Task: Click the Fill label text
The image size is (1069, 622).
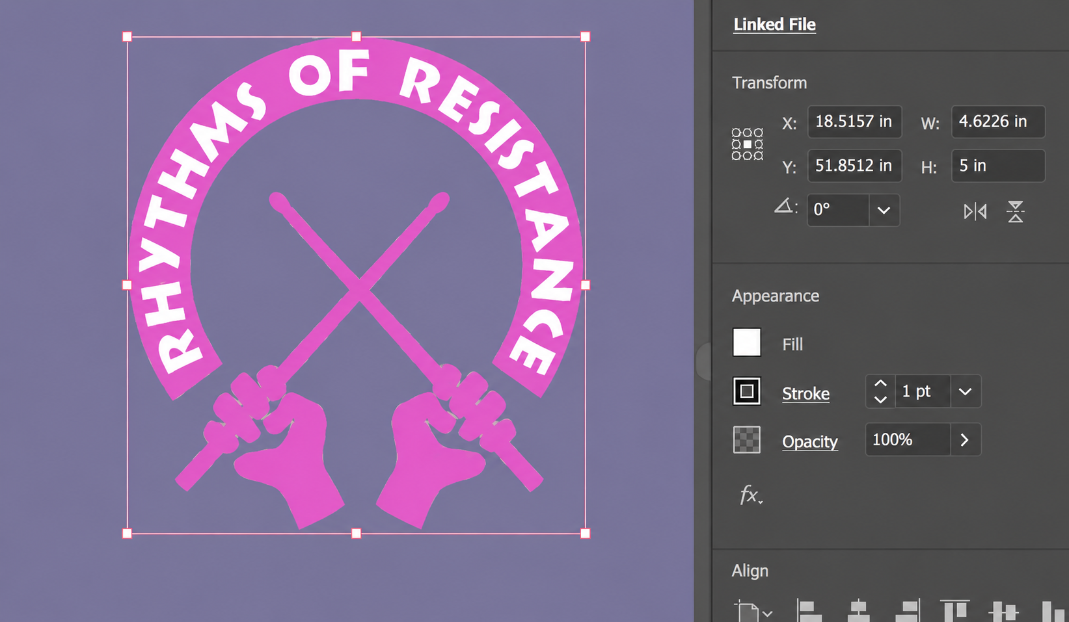Action: point(792,344)
